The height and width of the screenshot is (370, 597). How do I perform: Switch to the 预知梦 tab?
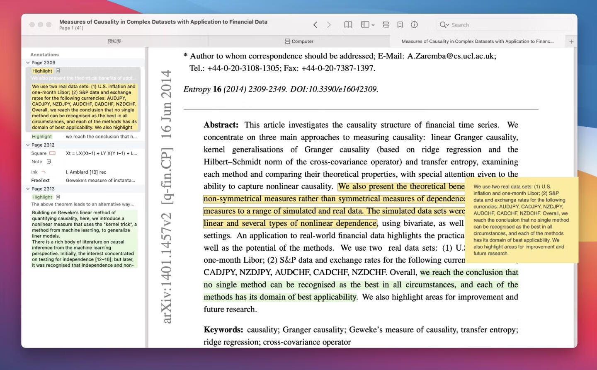[114, 41]
